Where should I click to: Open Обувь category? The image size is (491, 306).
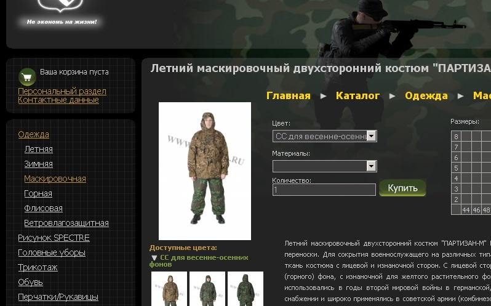tap(30, 282)
